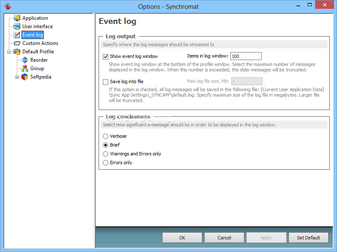The height and width of the screenshot is (252, 337).
Task: Reset settings with Set Default button
Action: point(308,238)
